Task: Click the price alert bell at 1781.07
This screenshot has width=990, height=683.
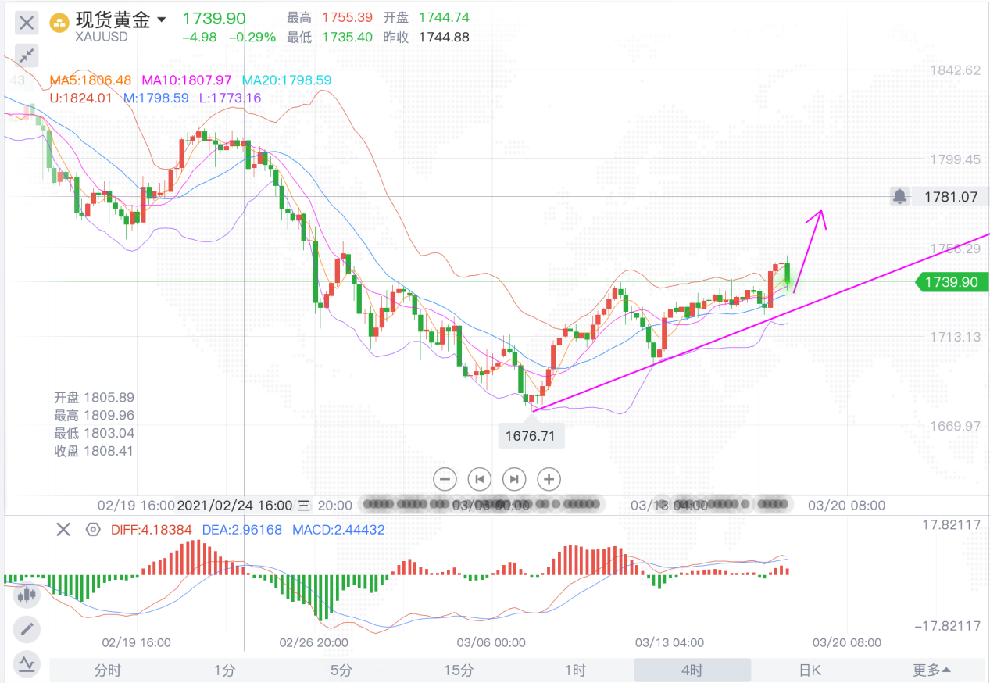Action: (900, 197)
